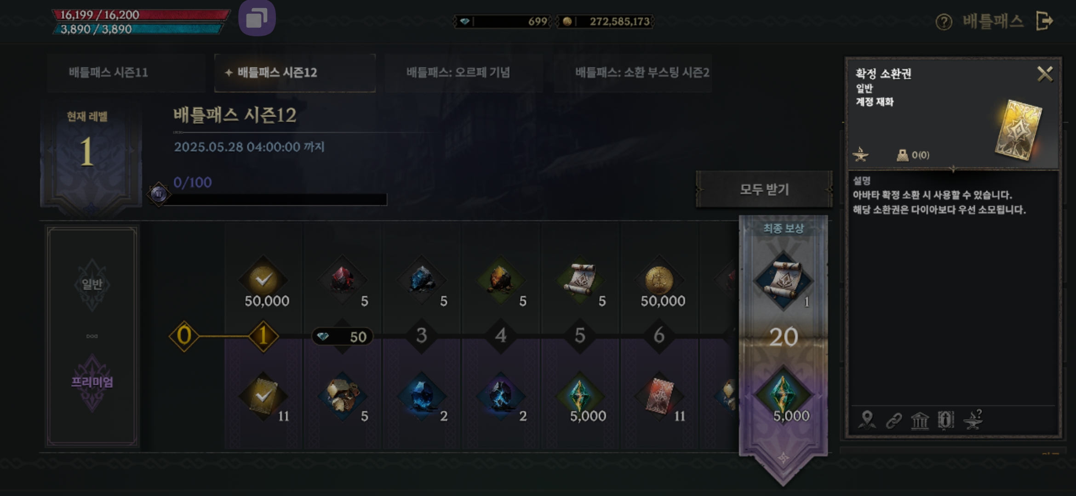
Task: Click the bank building icon in item panel
Action: (920, 420)
